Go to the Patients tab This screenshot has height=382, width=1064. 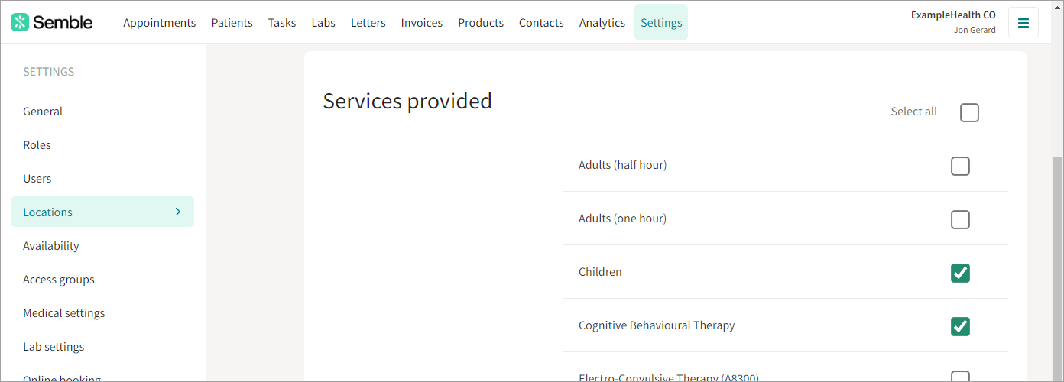[x=232, y=22]
